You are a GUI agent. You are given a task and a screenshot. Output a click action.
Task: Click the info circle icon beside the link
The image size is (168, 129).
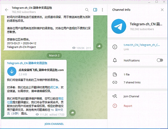tap(115, 47)
